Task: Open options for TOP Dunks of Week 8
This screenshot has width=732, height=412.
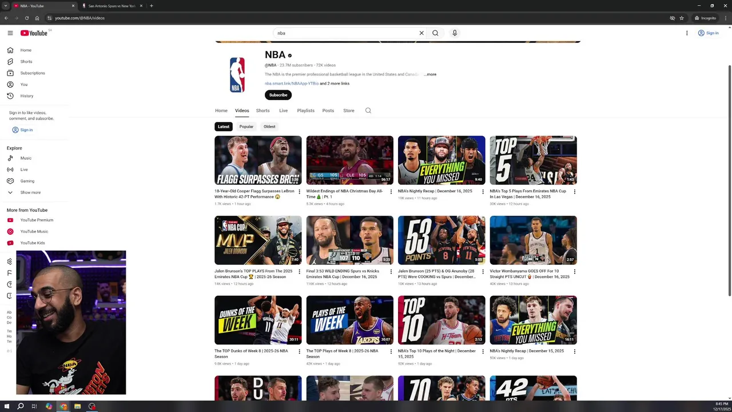Action: click(x=299, y=351)
